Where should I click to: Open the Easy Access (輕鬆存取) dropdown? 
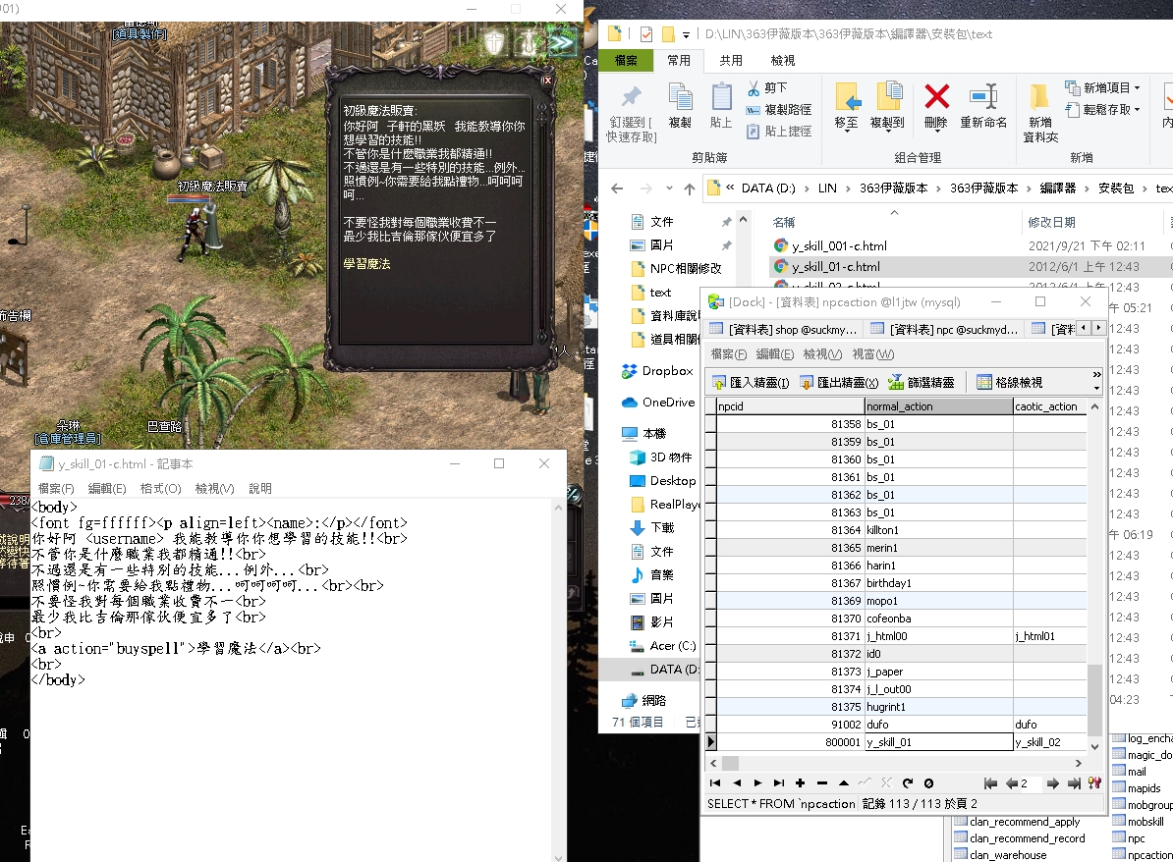tap(1102, 110)
